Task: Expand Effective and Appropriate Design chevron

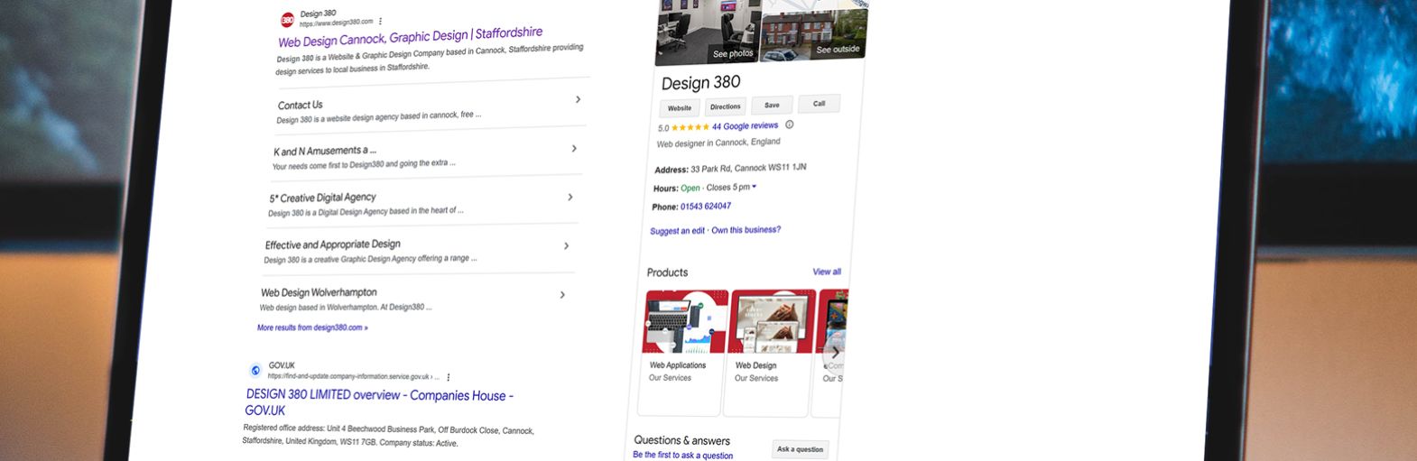Action: [x=566, y=245]
